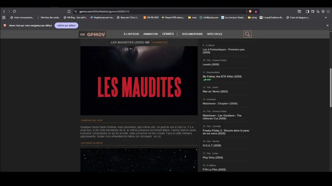This screenshot has height=186, width=332.
Task: Click the '16 . Film . Horreur' label
Action: coord(211,141)
